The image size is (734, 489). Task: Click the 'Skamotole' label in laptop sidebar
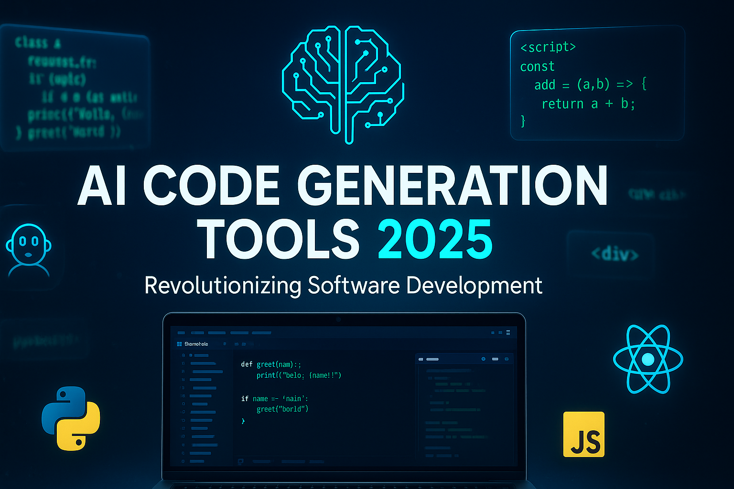pyautogui.click(x=196, y=344)
